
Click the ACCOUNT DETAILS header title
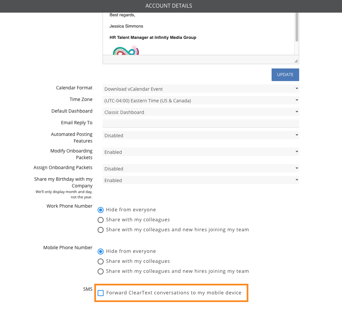[169, 6]
